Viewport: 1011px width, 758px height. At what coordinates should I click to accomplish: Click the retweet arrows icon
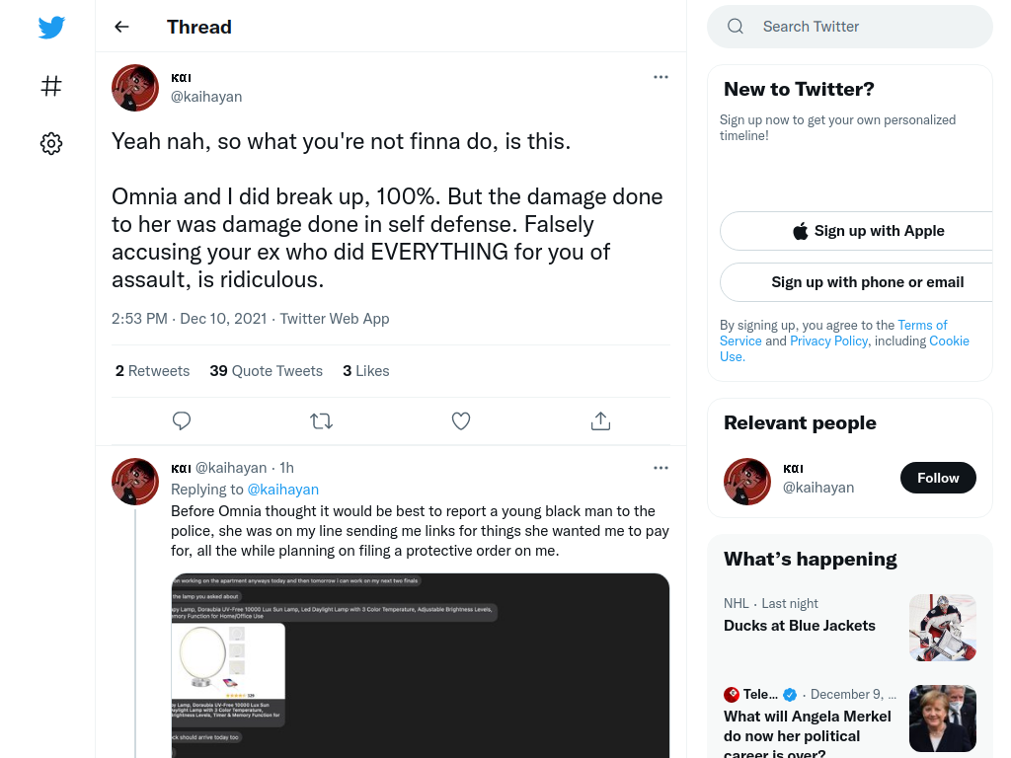click(321, 420)
